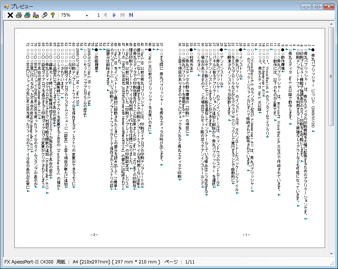This screenshot has width=338, height=269.
Task: Maximize the プレビュー window
Action: pyautogui.click(x=317, y=6)
